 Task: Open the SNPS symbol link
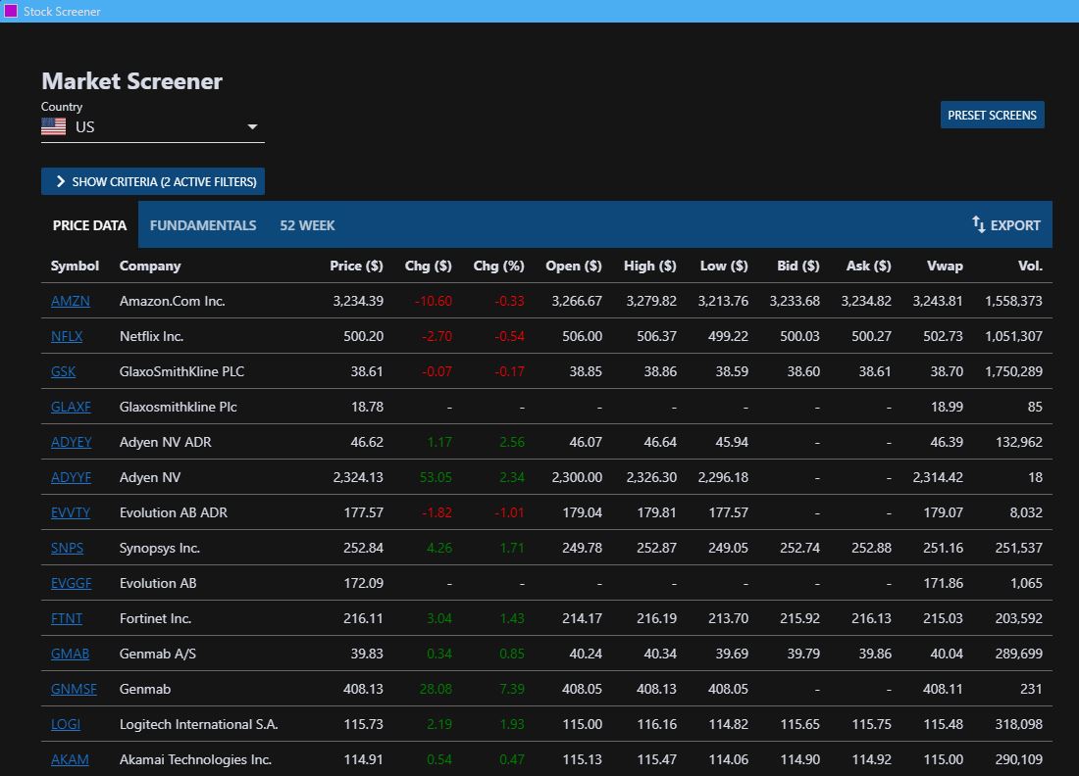67,548
